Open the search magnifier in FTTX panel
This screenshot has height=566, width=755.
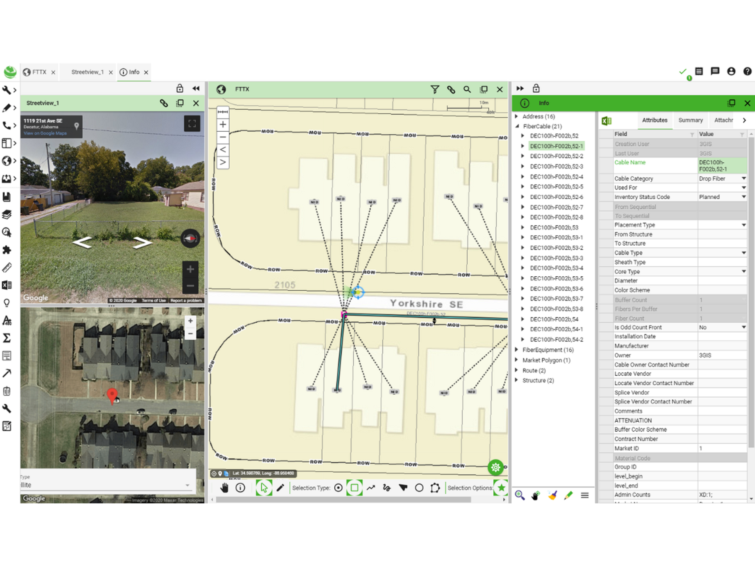467,89
